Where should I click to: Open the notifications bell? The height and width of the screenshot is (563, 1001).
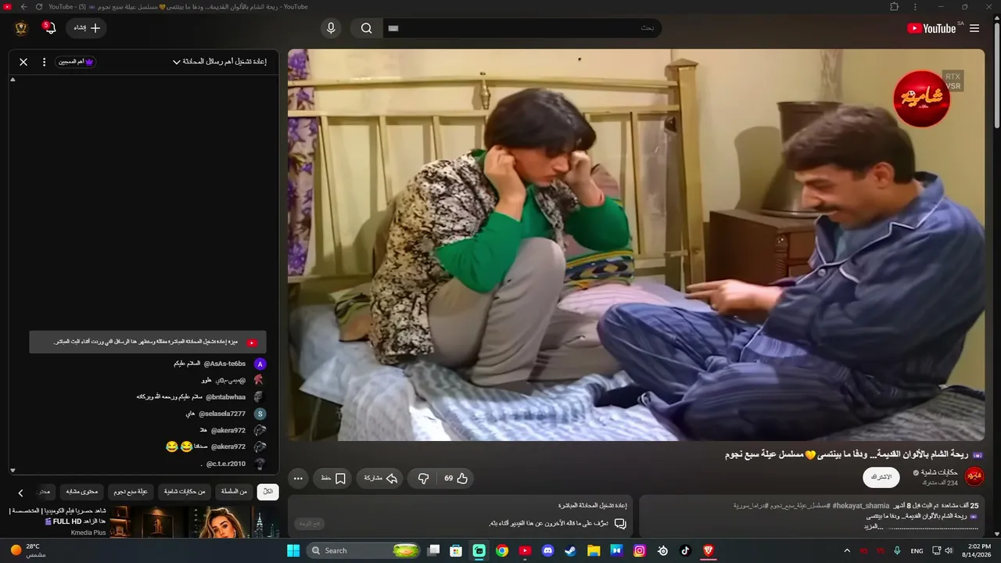(x=50, y=28)
